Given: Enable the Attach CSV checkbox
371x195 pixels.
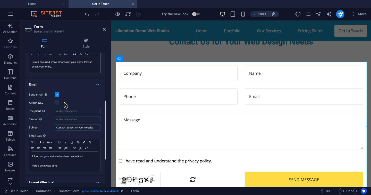Looking at the screenshot, I should (57, 103).
